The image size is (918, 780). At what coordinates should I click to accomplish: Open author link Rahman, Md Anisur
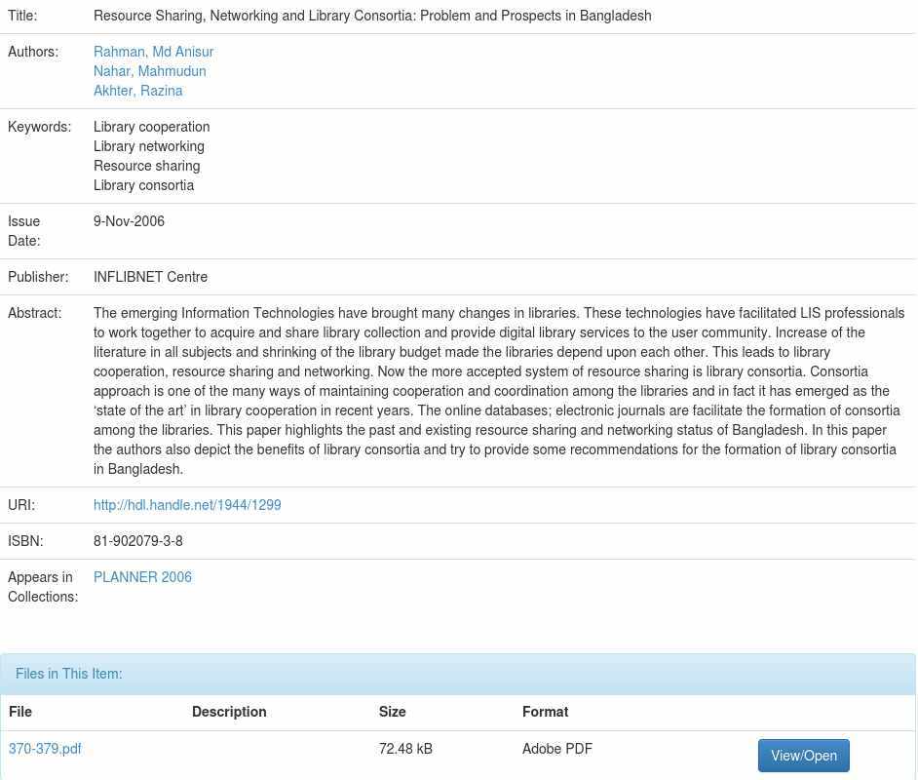coord(153,52)
